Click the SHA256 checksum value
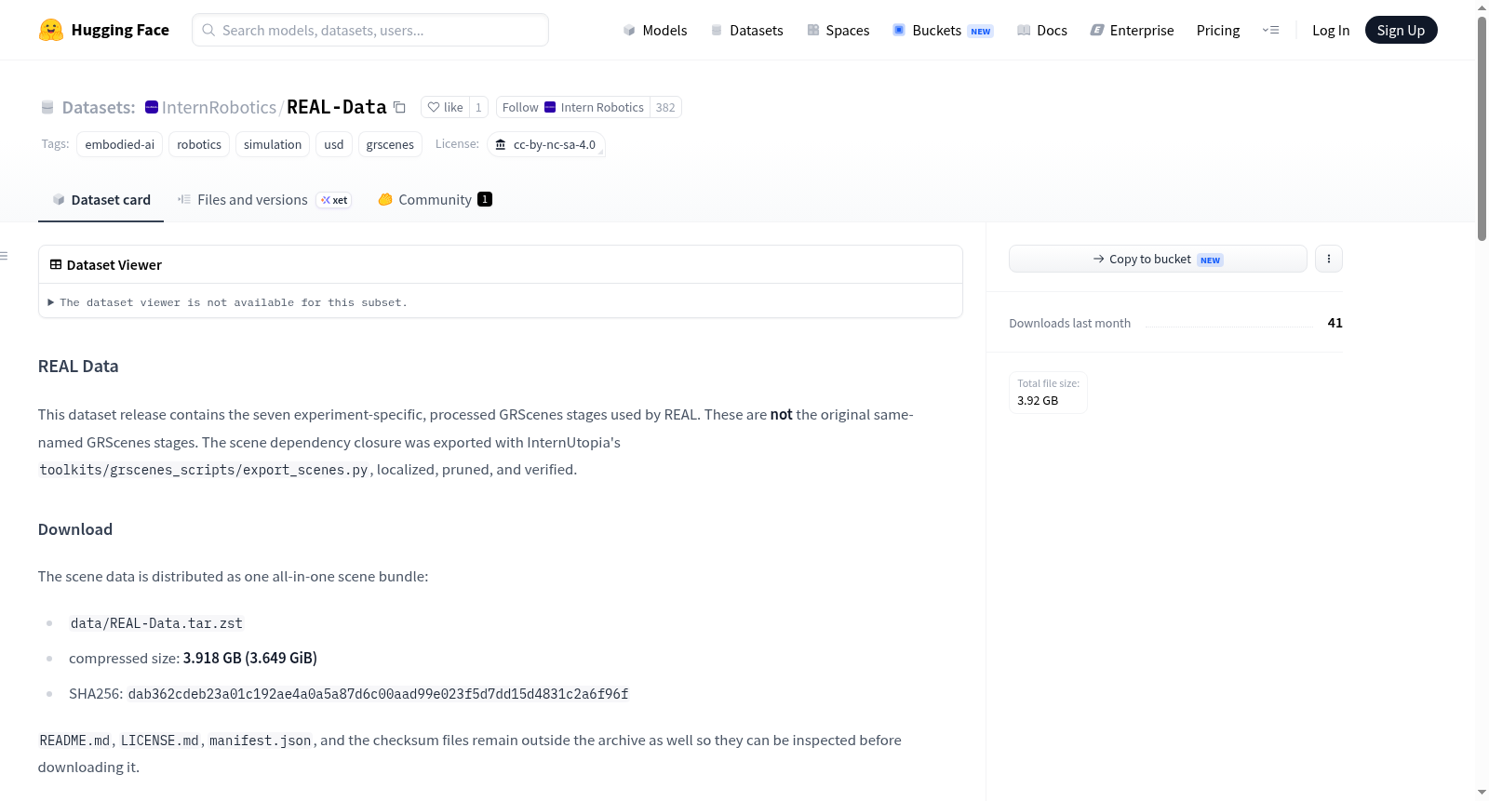The image size is (1489, 801). coord(378,694)
